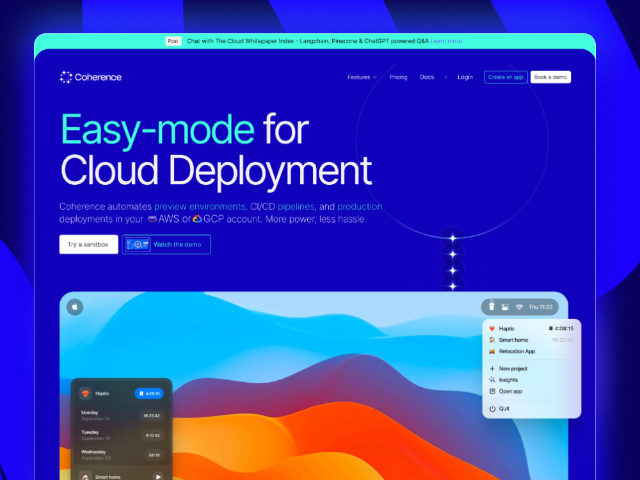Click the Haptic heart icon in menu
This screenshot has height=480, width=640.
coord(492,328)
